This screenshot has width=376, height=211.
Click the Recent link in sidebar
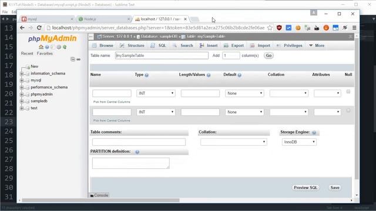(27, 53)
